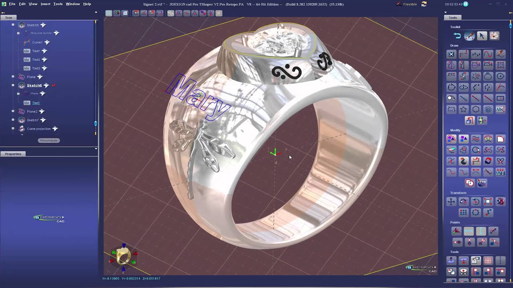Open the Help menu
Image resolution: width=513 pixels, height=288 pixels.
point(87,4)
